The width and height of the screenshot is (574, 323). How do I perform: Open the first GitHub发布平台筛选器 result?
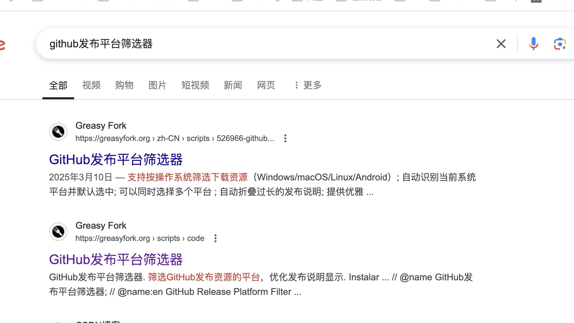point(116,160)
